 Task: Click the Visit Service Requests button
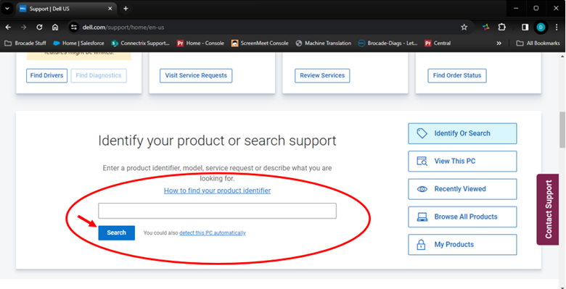[x=196, y=75]
